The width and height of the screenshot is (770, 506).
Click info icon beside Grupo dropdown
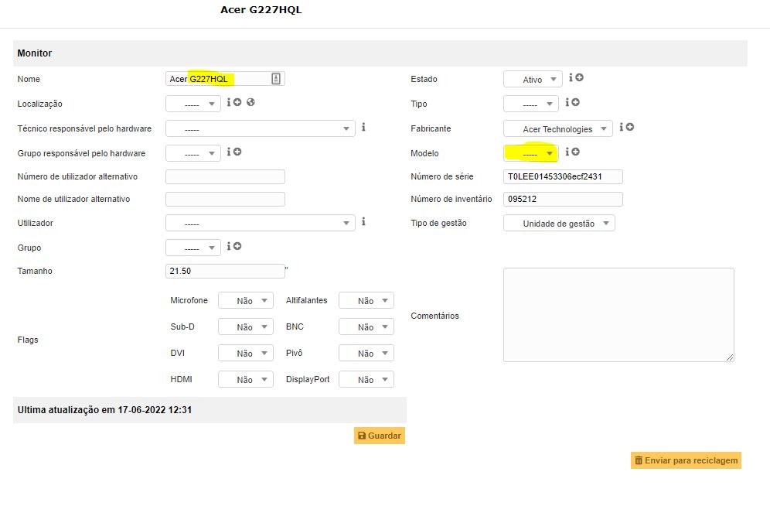[229, 246]
